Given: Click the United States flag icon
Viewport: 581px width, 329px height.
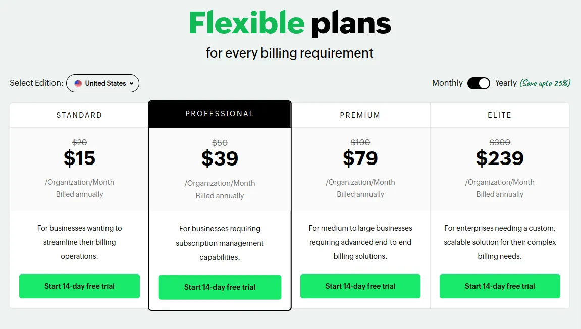Looking at the screenshot, I should click(78, 83).
